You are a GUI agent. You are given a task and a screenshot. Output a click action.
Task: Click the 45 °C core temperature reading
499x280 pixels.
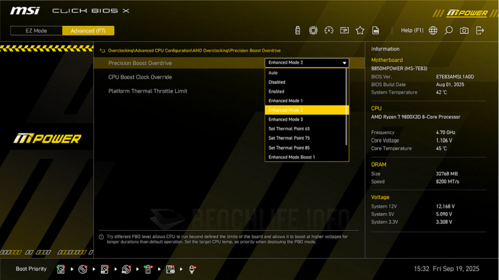coord(441,148)
